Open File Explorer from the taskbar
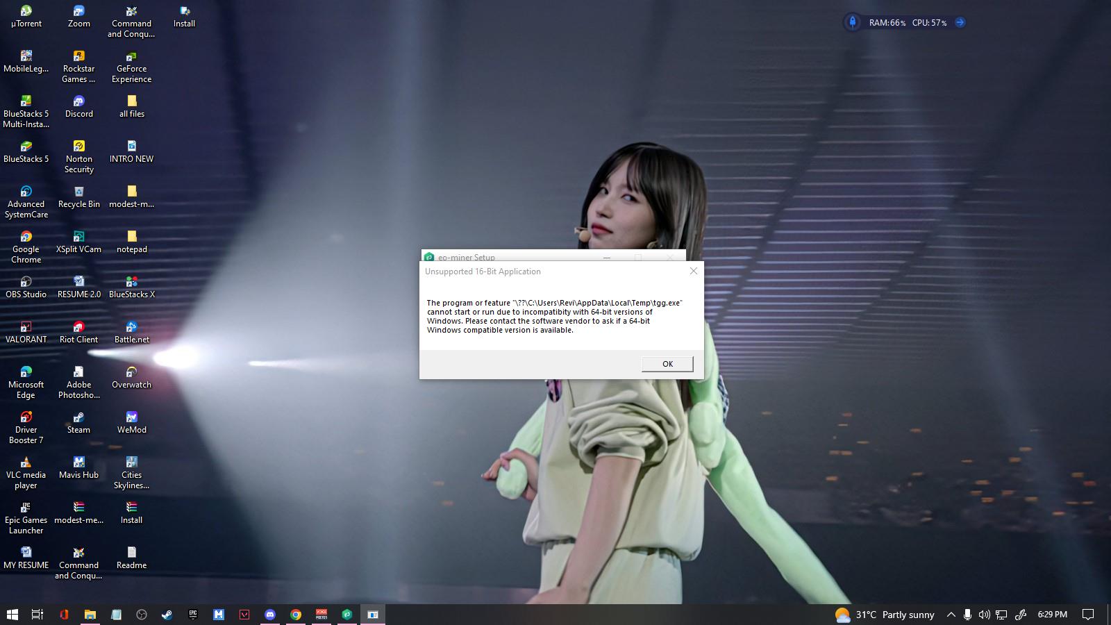1111x625 pixels. [x=90, y=615]
